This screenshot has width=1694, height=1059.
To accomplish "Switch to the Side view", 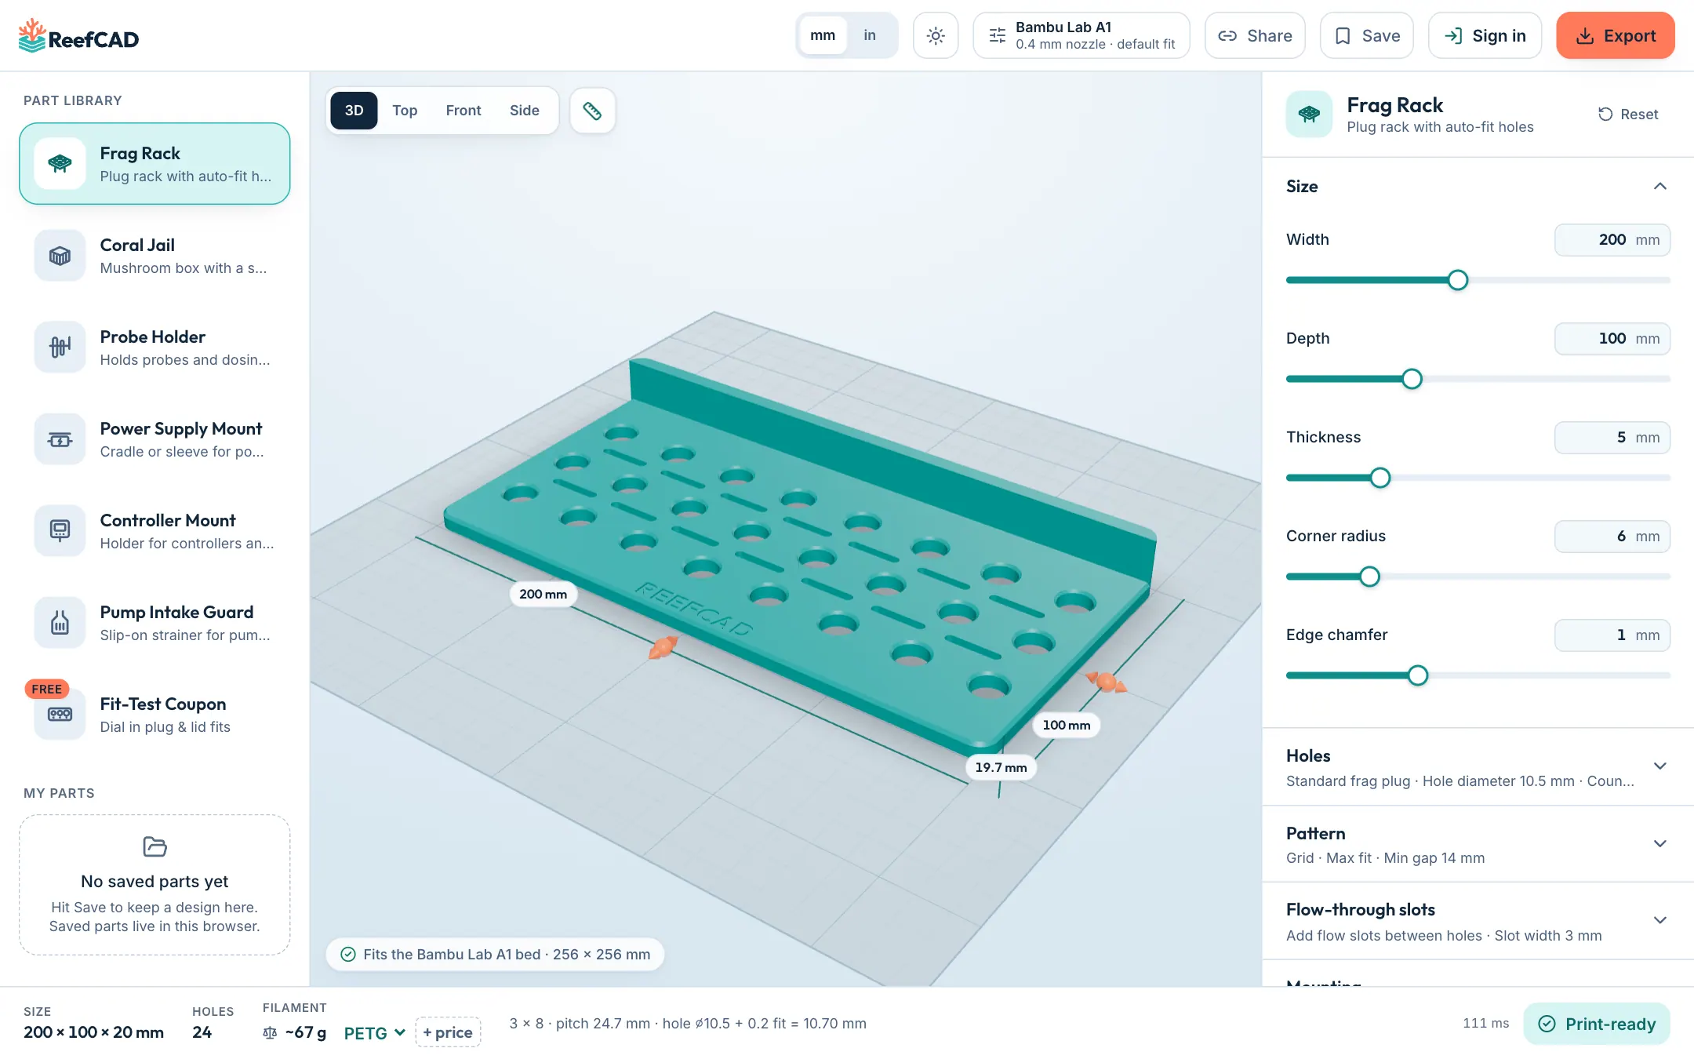I will pos(525,111).
